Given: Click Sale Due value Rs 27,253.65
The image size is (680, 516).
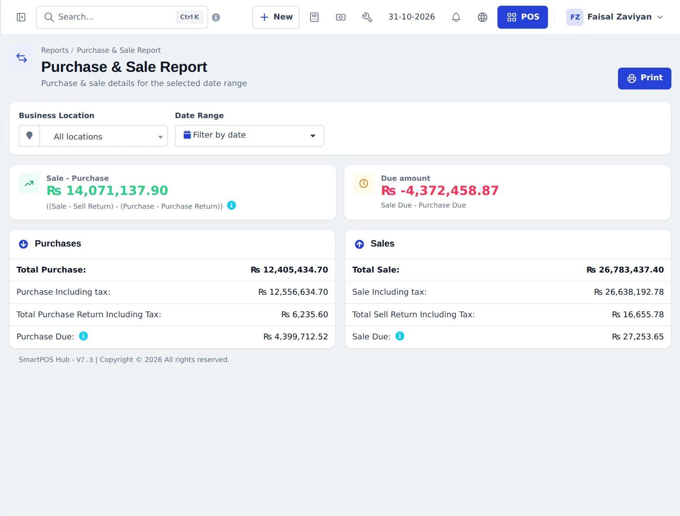Looking at the screenshot, I should [638, 337].
